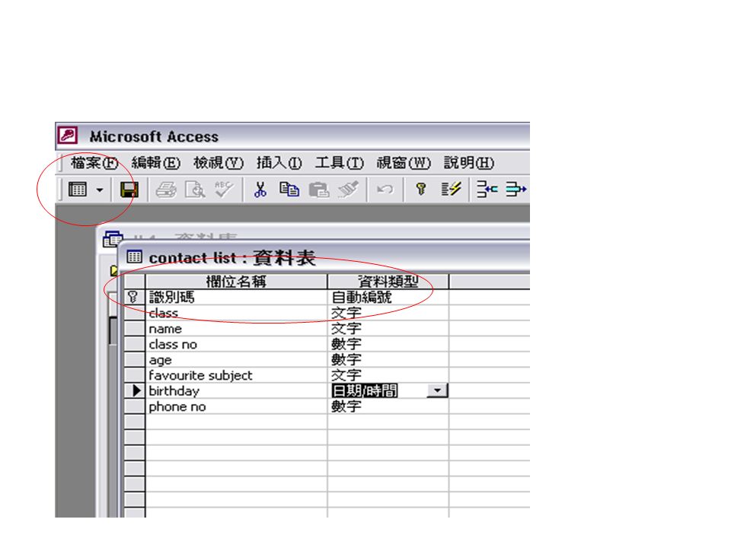Viewport: 731px width, 548px height.
Task: Select the phone no field cell
Action: point(236,406)
